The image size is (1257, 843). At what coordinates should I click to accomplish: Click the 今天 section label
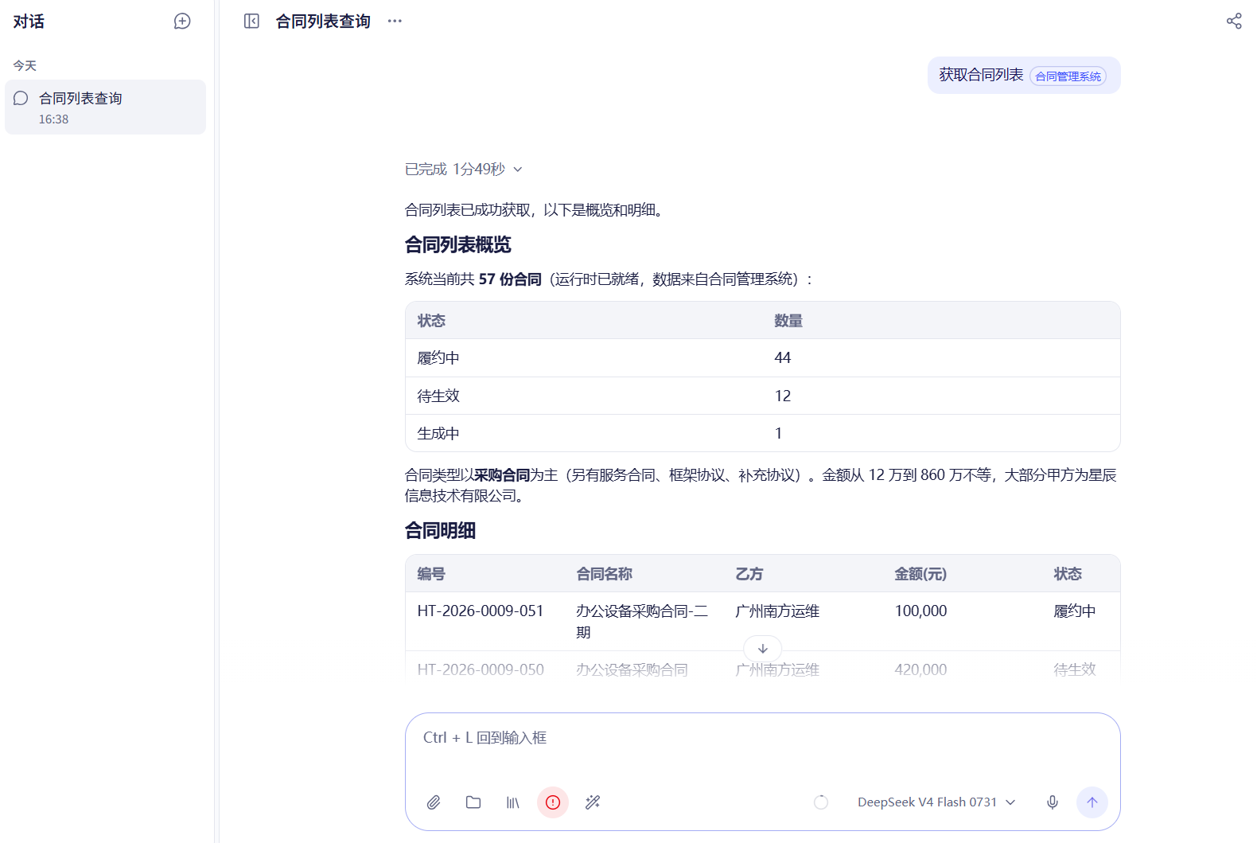tap(25, 66)
